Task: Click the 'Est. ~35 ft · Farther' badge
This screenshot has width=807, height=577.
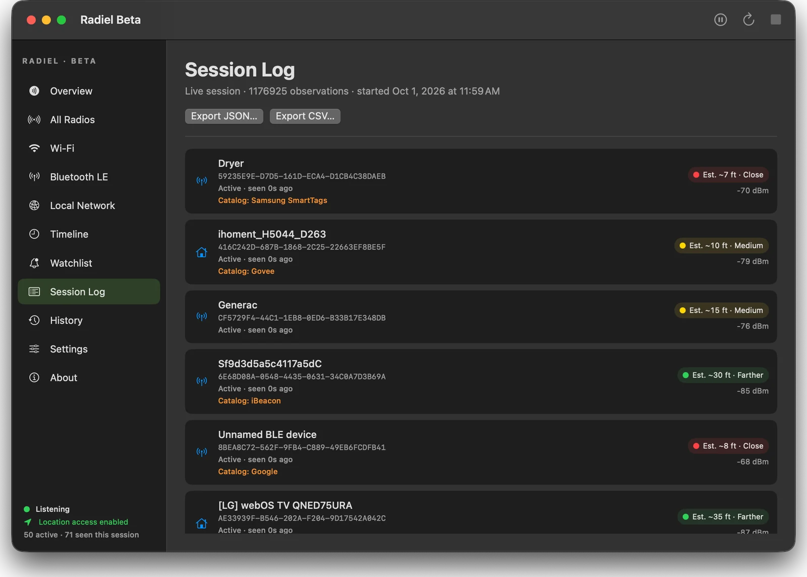Action: click(723, 517)
